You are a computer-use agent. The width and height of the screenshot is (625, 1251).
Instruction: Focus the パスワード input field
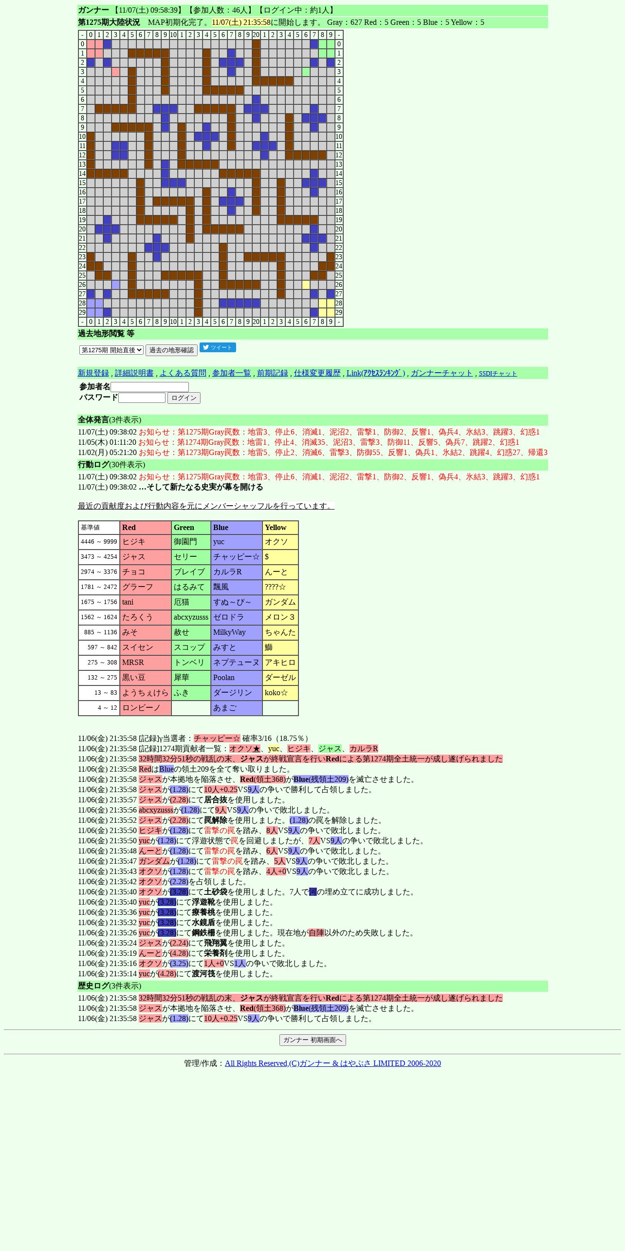(x=142, y=398)
